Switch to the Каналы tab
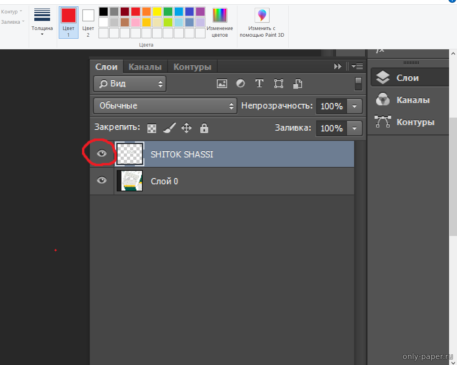This screenshot has width=457, height=365. pos(145,67)
